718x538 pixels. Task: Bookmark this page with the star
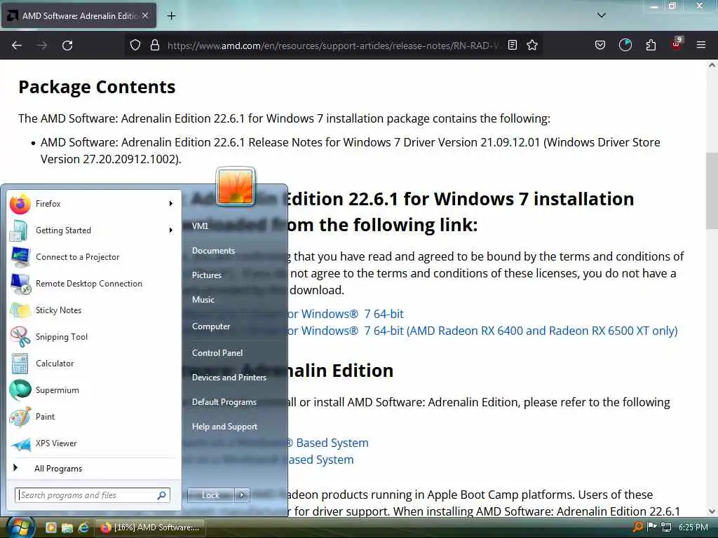[532, 45]
